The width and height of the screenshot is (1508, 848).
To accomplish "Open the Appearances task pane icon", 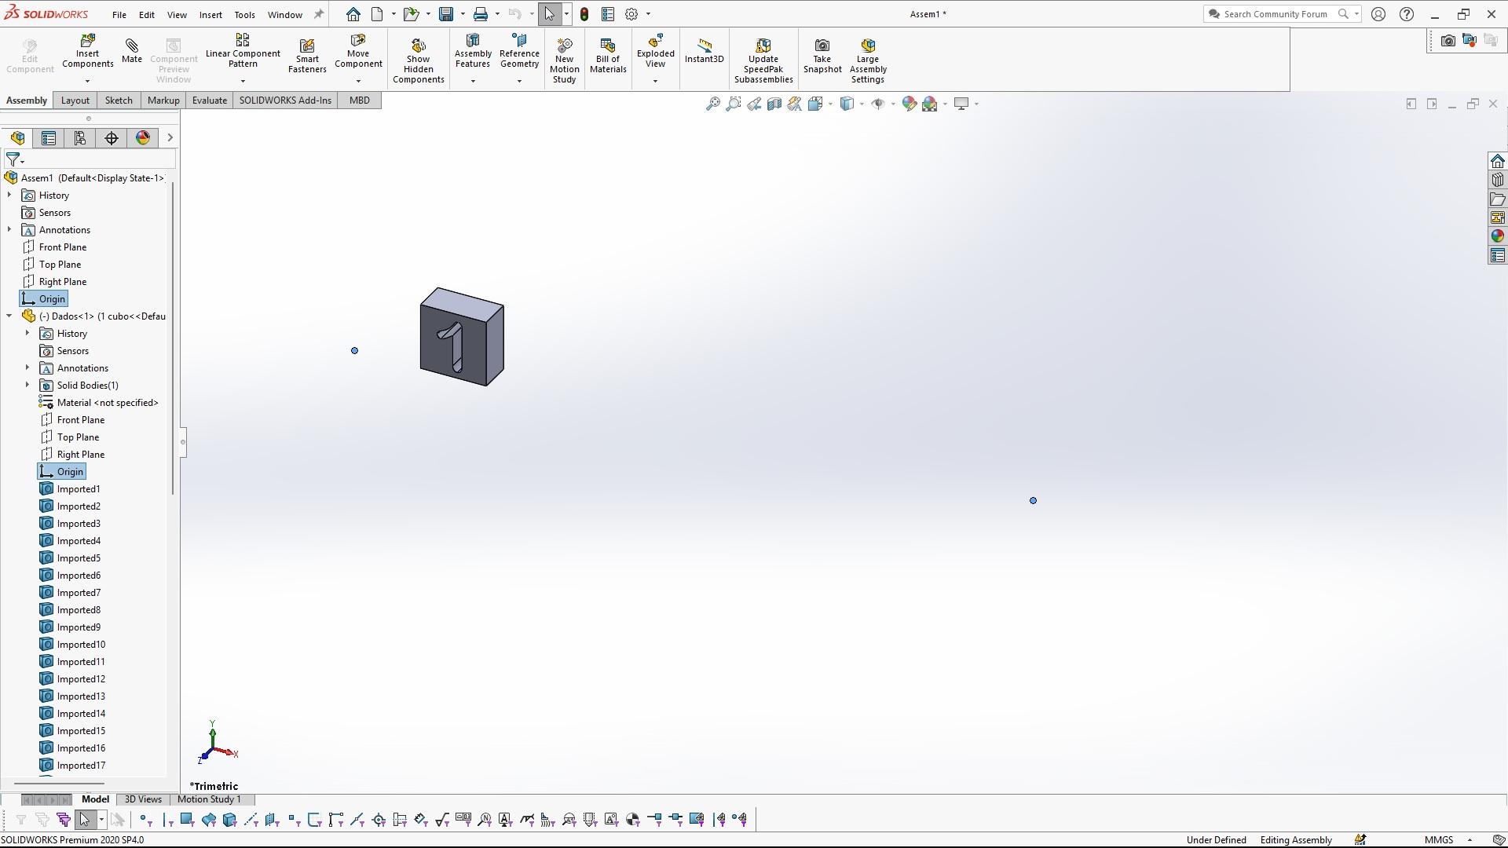I will pyautogui.click(x=1497, y=236).
